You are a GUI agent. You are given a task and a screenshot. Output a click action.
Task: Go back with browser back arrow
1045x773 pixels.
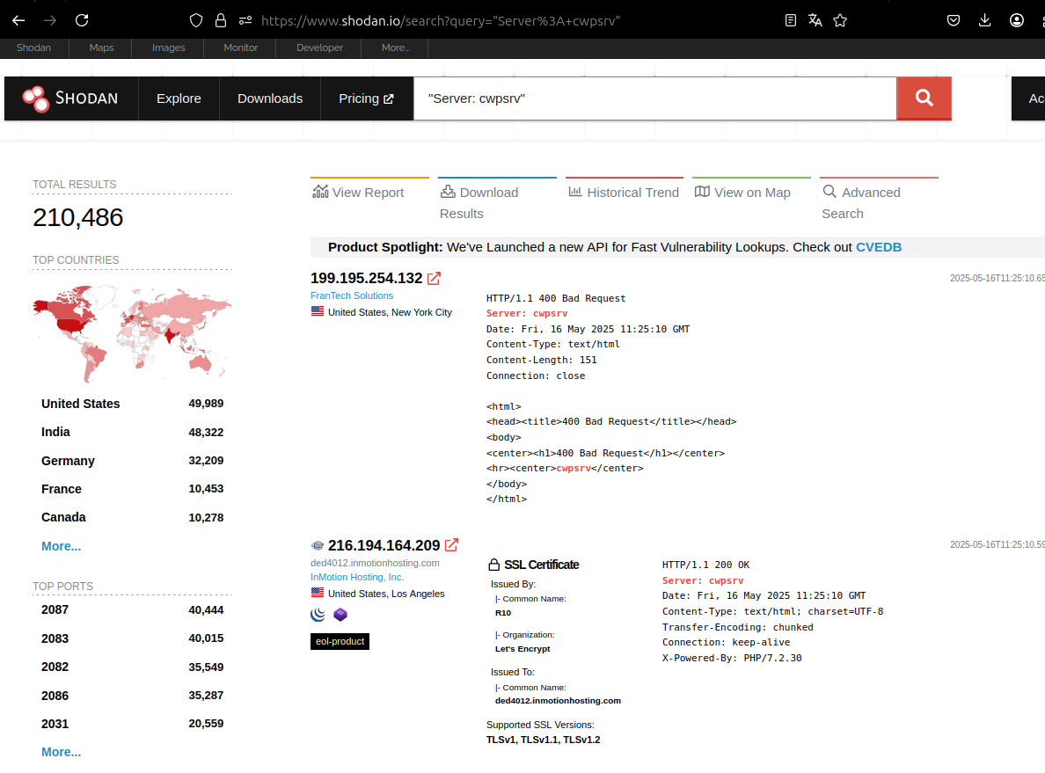tap(18, 20)
